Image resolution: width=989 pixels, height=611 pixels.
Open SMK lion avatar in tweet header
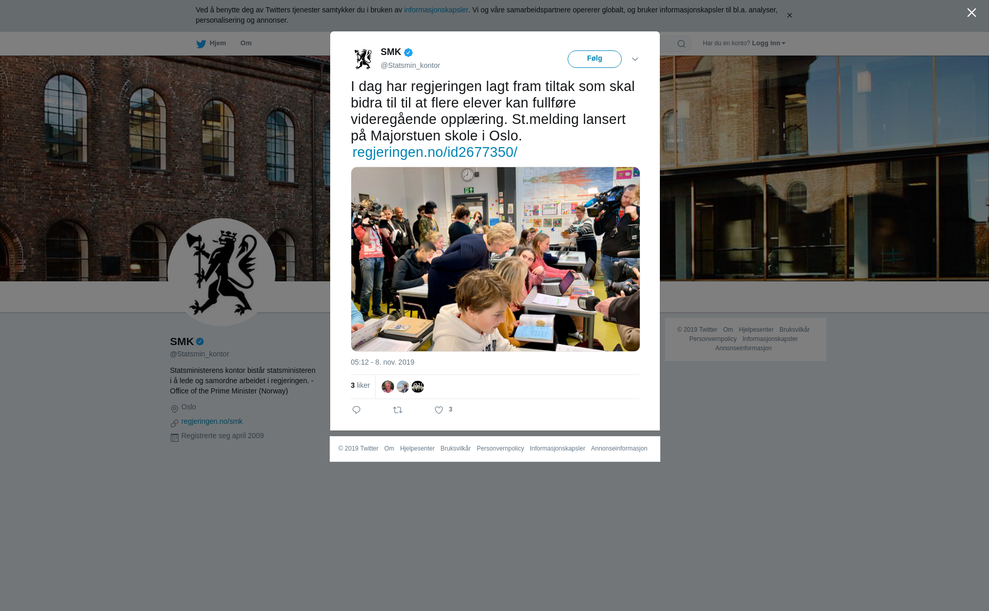(363, 59)
